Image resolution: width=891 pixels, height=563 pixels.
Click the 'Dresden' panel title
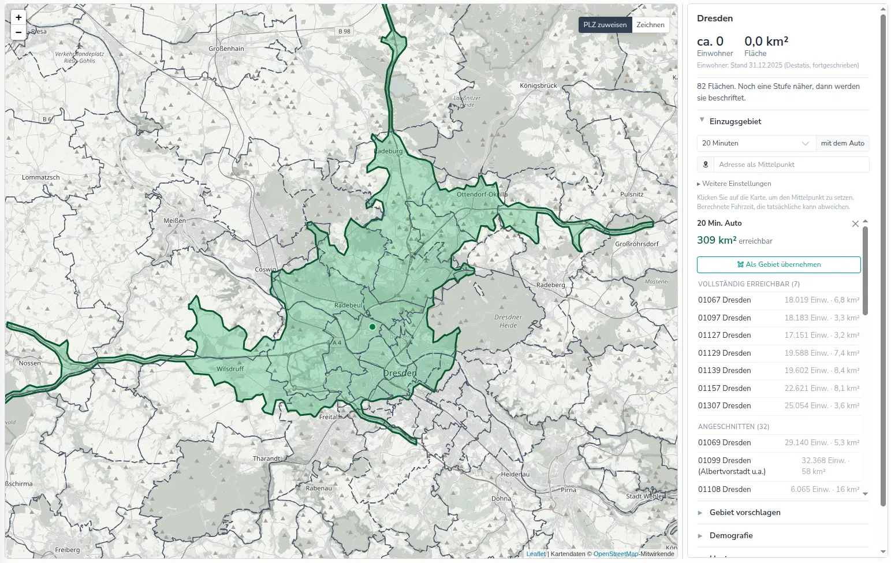click(715, 18)
